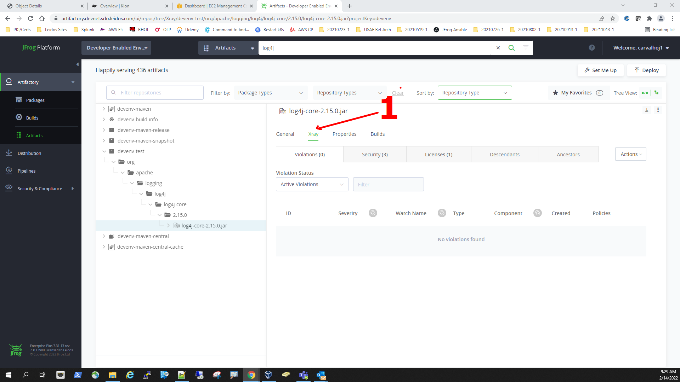Open My Favorites
The width and height of the screenshot is (680, 382).
click(579, 93)
